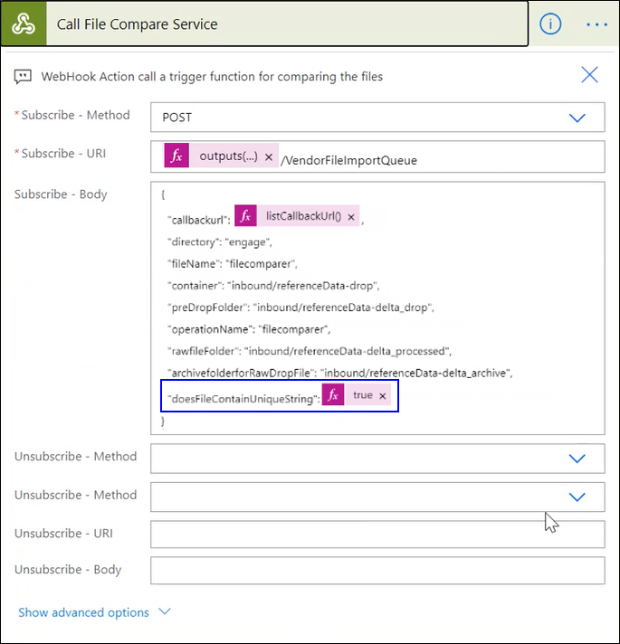The image size is (620, 644).
Task: Click the fx icon on outputs token
Action: click(176, 156)
